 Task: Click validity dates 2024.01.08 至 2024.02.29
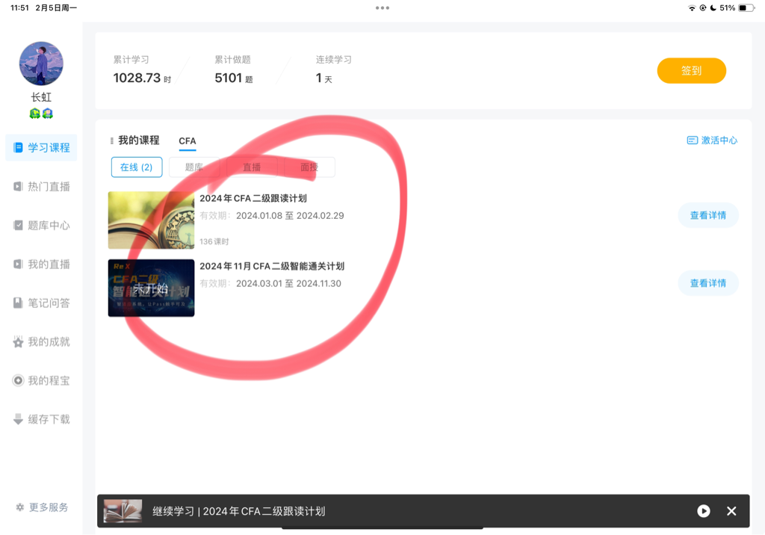[x=290, y=216]
